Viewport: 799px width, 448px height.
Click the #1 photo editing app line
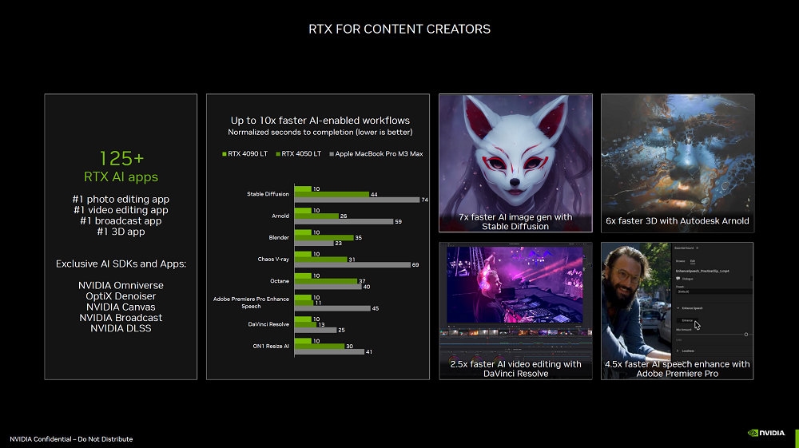click(121, 199)
